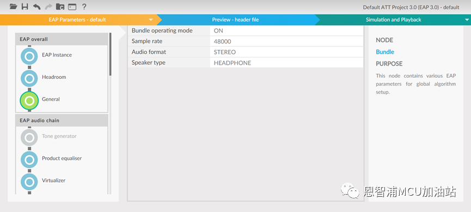The height and width of the screenshot is (212, 471).
Task: Open help with the question mark icon
Action: click(x=84, y=7)
